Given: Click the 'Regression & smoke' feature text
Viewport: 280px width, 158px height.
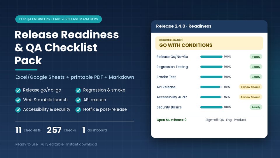Looking at the screenshot, I should click(104, 90).
